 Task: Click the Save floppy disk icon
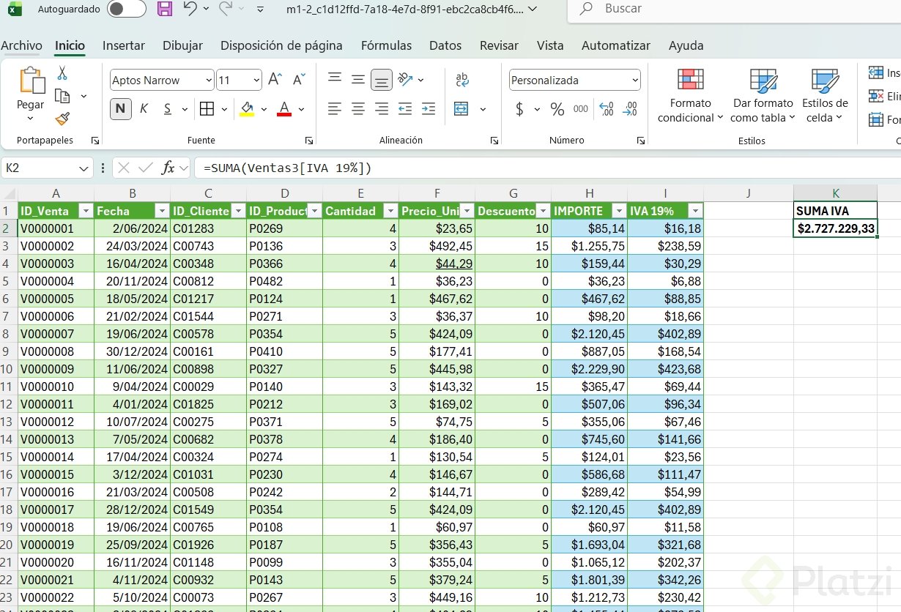(165, 9)
